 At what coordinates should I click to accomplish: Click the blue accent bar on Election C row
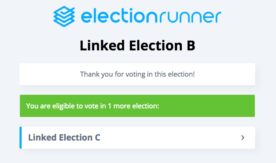click(21, 138)
